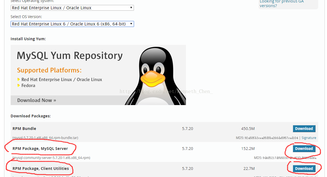The image size is (327, 177).
Task: Download the RPM Bundle package
Action: click(304, 129)
